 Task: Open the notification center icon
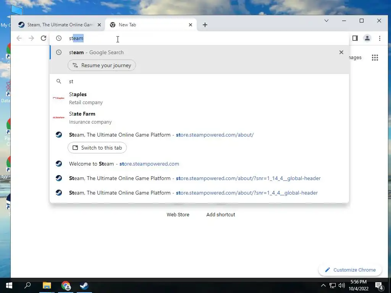click(379, 286)
